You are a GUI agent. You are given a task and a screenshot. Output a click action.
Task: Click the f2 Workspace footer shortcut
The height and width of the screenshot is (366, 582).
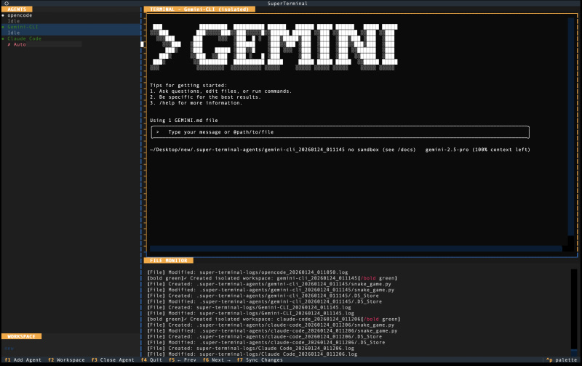click(66, 360)
